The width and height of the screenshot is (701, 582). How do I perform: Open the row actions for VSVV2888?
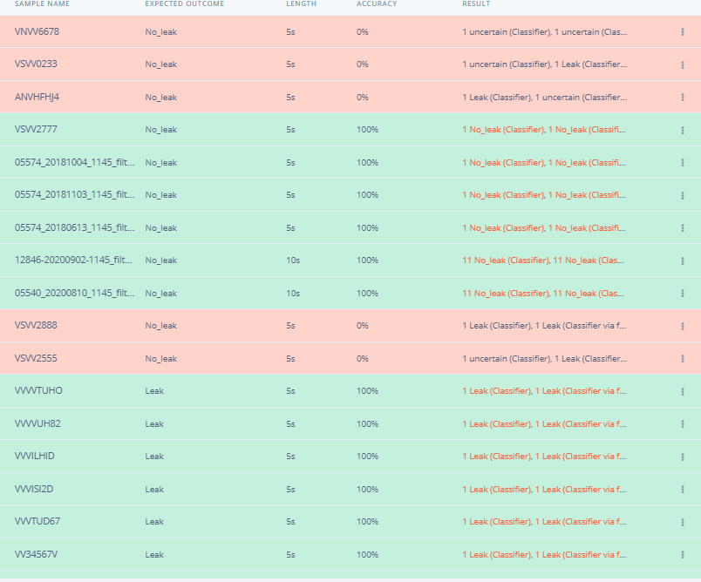tap(682, 326)
